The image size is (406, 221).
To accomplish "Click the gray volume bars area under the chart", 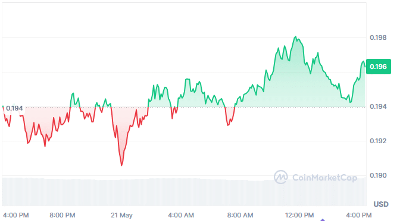I will tap(184, 192).
